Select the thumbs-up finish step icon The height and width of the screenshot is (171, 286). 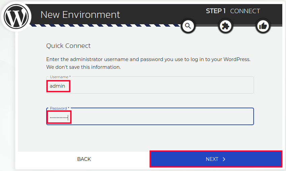pos(263,26)
